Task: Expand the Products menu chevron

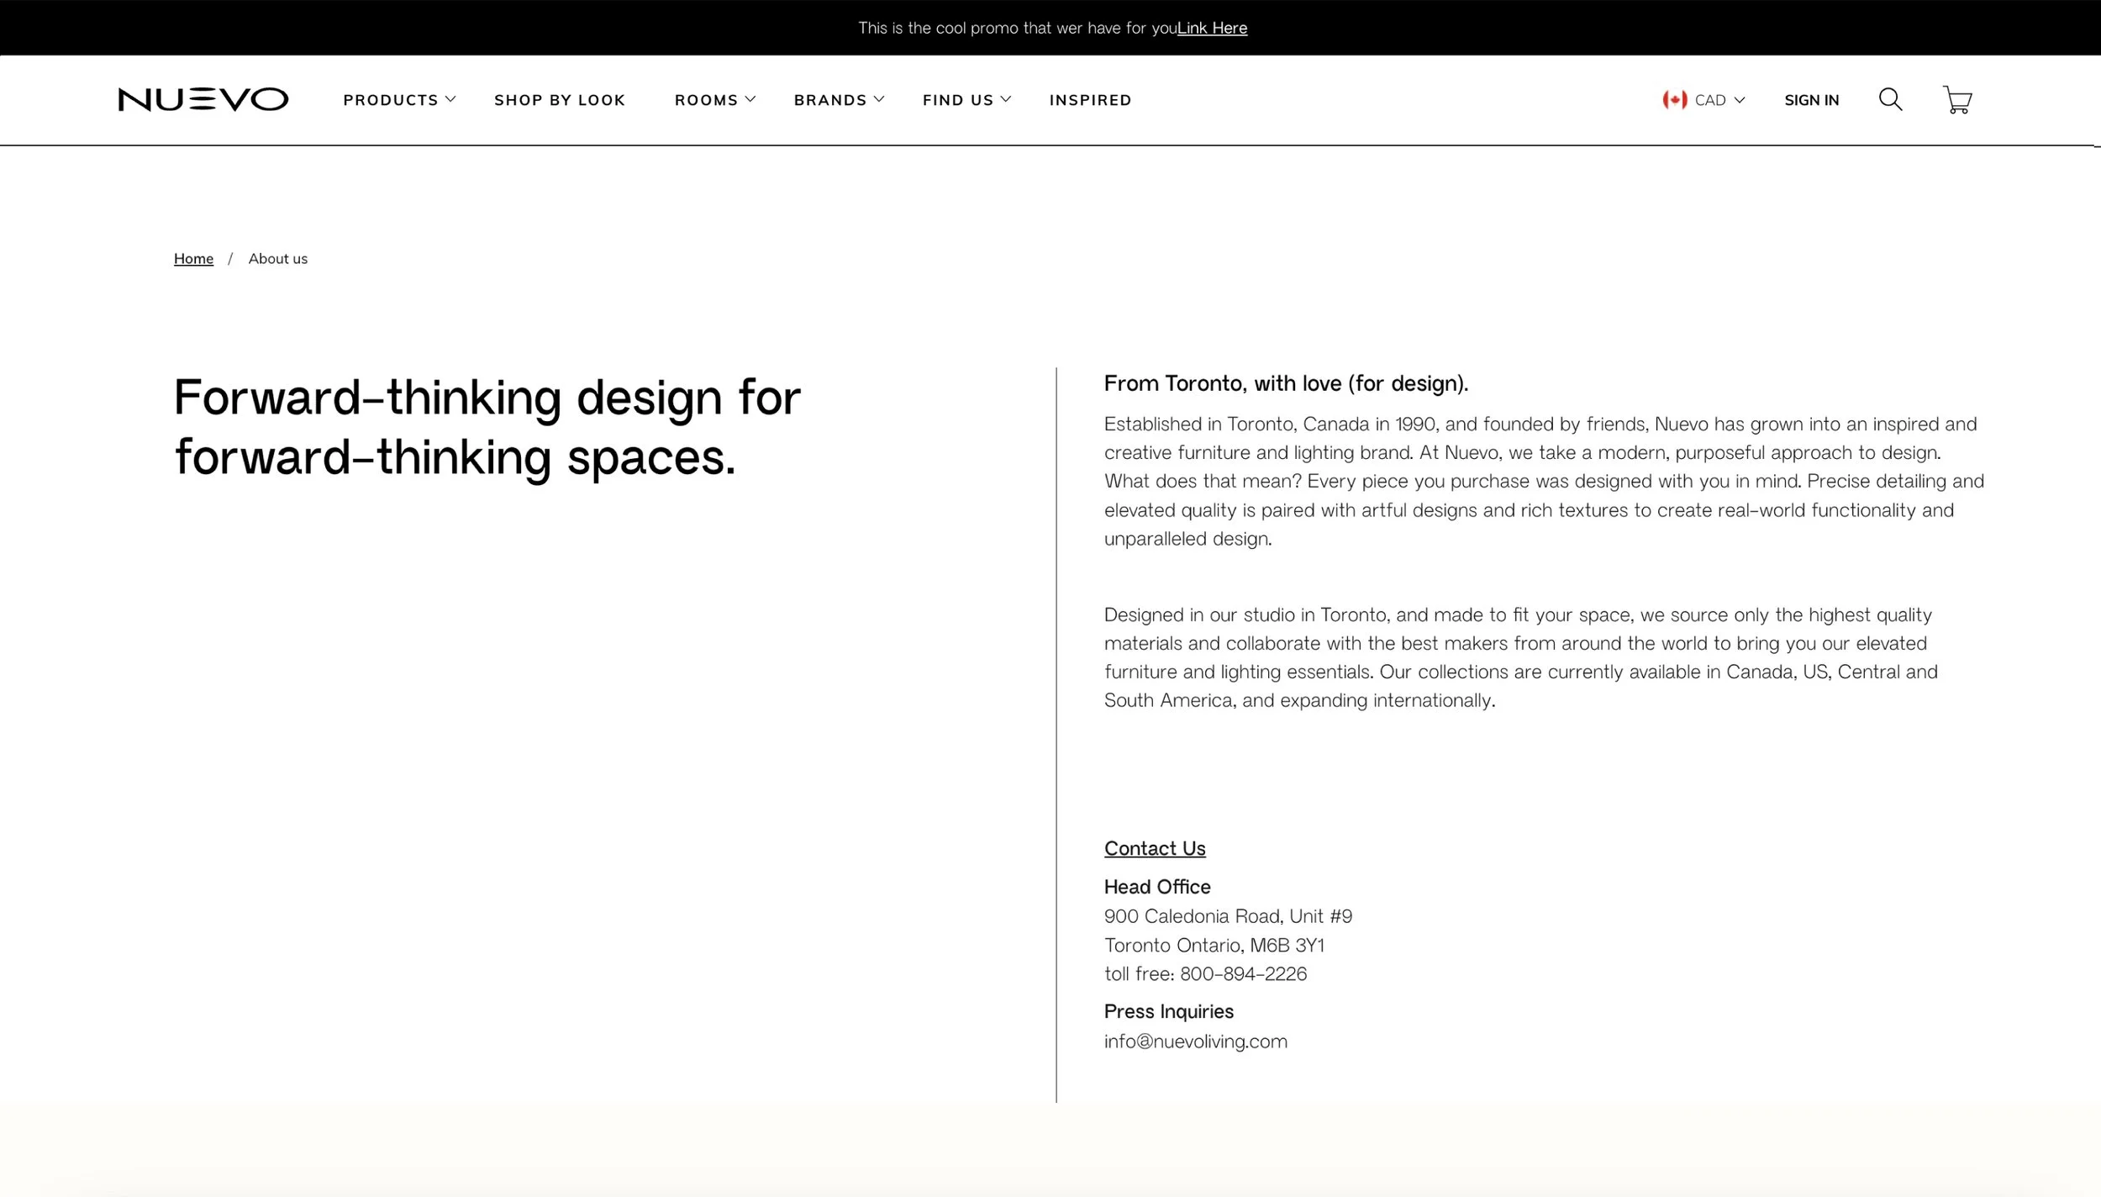Action: click(450, 99)
